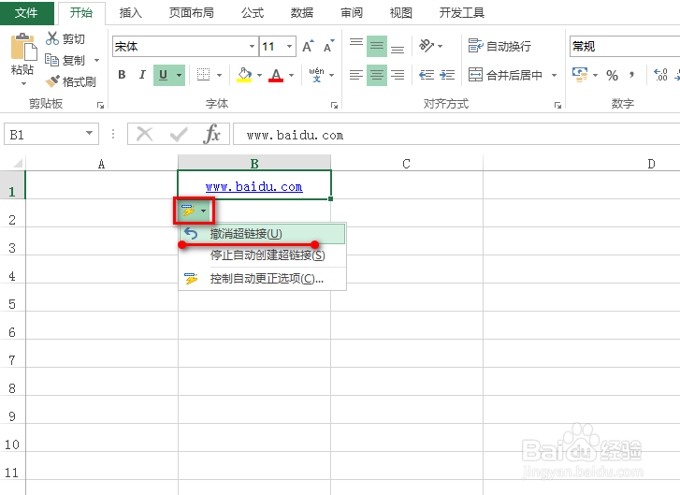
Task: Decrease font size with small A icon
Action: click(x=328, y=46)
